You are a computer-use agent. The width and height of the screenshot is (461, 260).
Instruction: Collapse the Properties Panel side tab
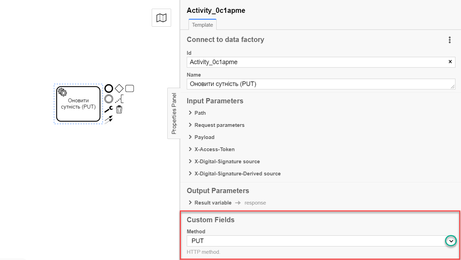(x=174, y=113)
